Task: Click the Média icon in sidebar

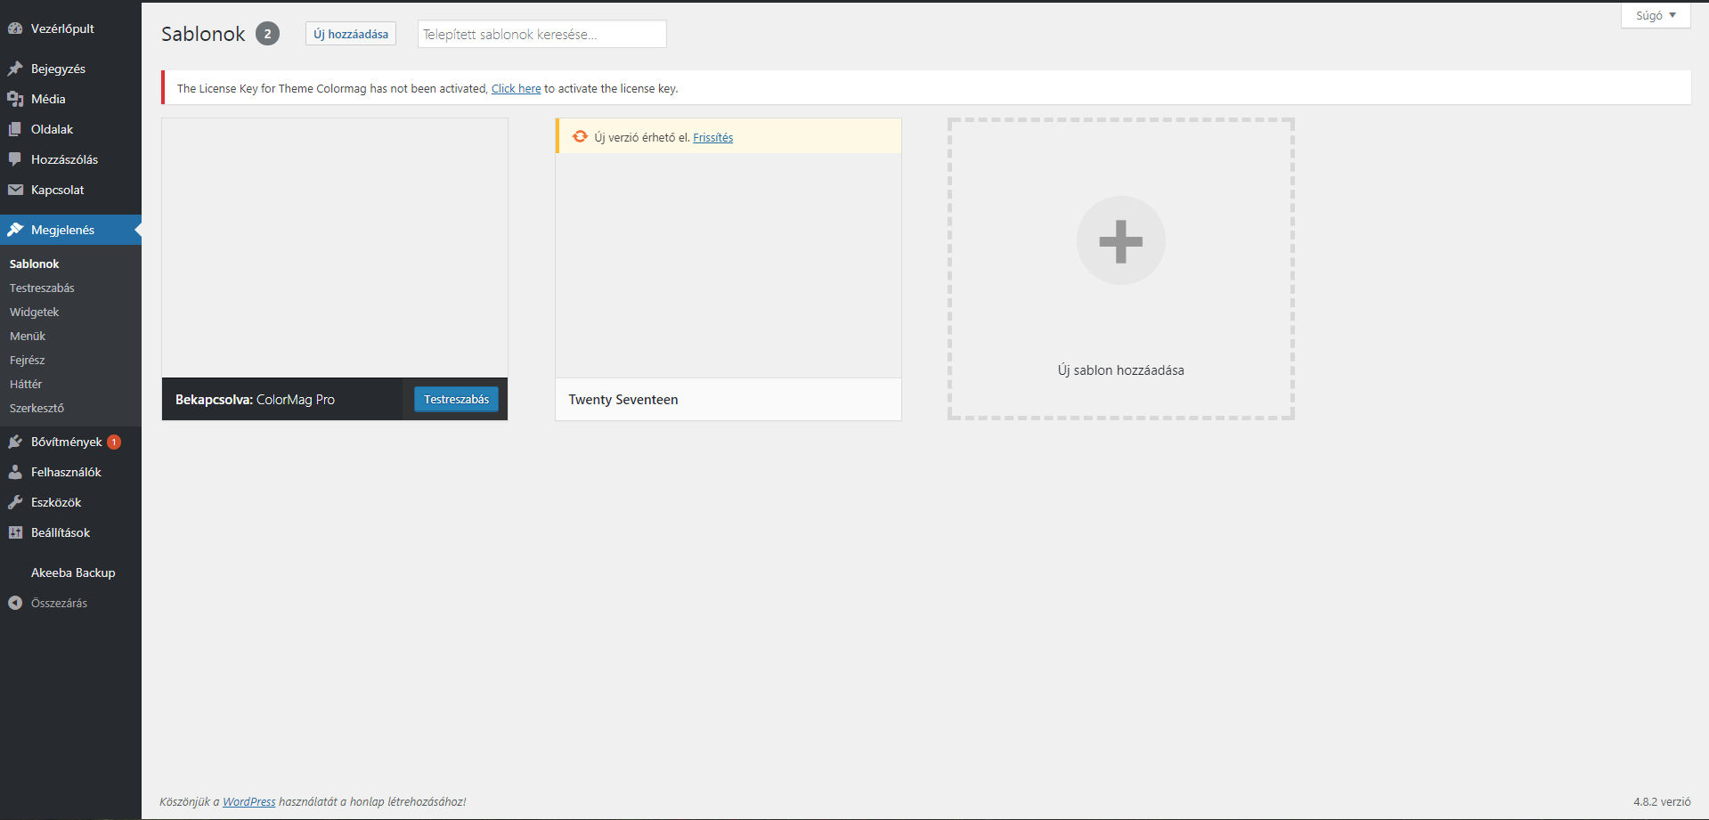Action: [15, 99]
